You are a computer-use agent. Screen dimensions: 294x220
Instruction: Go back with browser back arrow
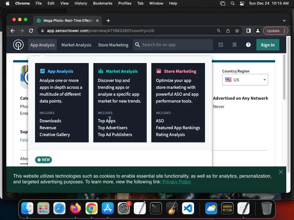click(x=13, y=31)
